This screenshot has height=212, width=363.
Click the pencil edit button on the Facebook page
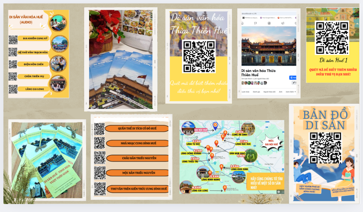tap(294, 82)
